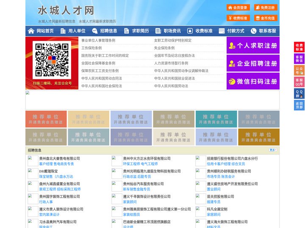The image size is (305, 228).
Task: Click 水城人才网最新招聘信息 header link
Action: coord(57,22)
